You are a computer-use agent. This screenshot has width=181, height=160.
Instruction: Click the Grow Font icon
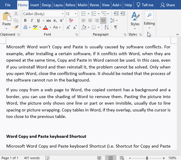(68, 27)
